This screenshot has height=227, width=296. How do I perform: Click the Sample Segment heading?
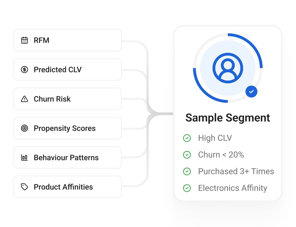228,118
